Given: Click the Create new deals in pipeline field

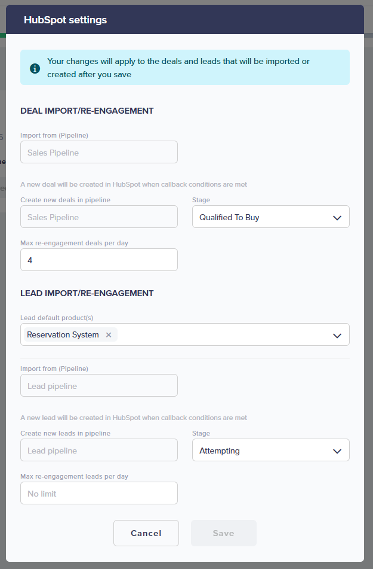Looking at the screenshot, I should coord(99,217).
